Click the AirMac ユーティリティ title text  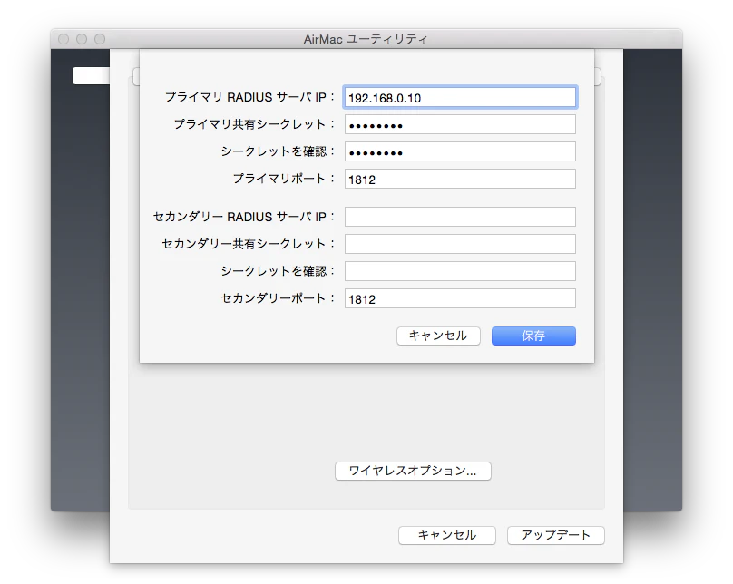(x=366, y=39)
